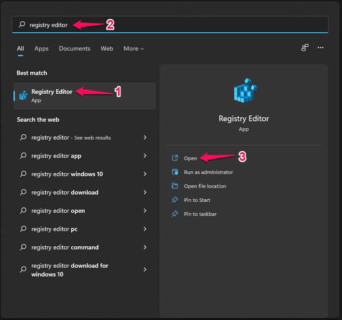Click the Run as administrator shield icon
Viewport: 342px width, 320px height.
coord(174,172)
